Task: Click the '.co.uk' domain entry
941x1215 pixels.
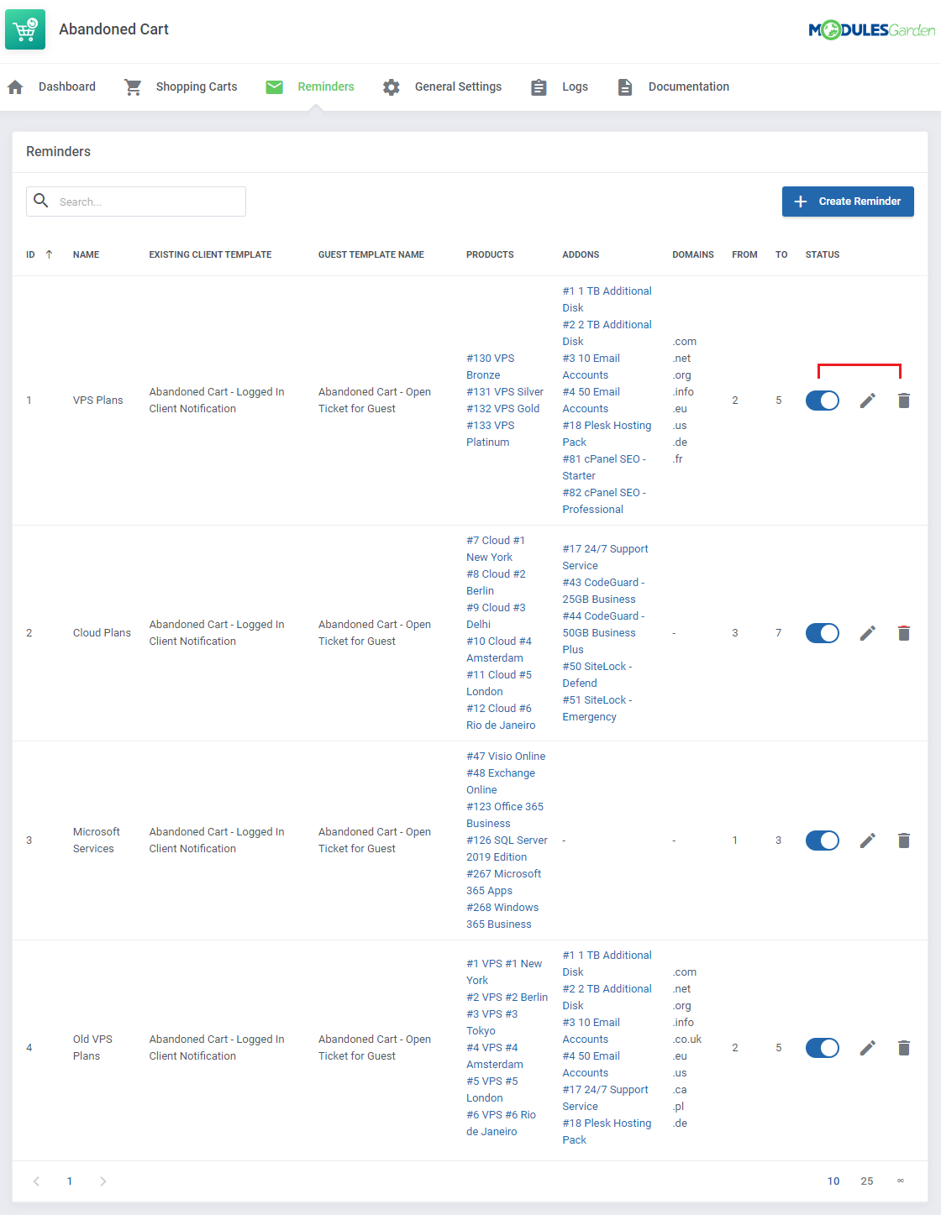Action: click(687, 1040)
